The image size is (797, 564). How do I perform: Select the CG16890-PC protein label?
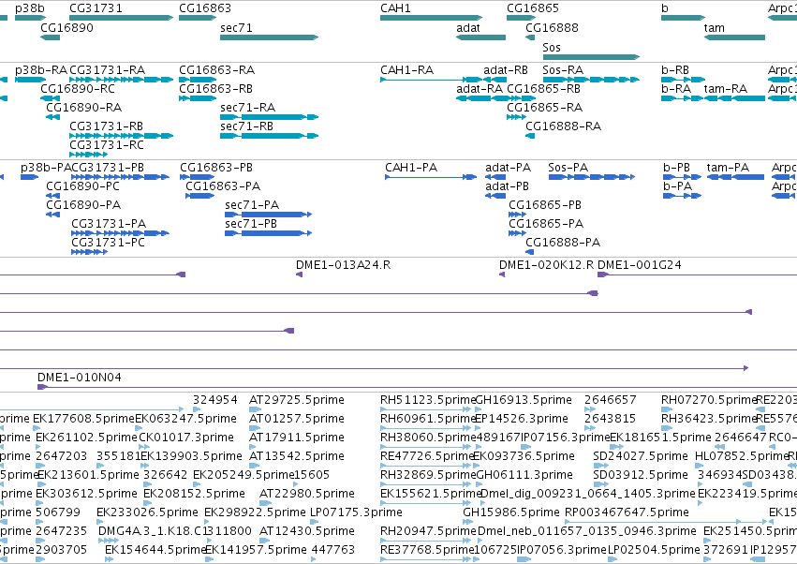point(82,186)
